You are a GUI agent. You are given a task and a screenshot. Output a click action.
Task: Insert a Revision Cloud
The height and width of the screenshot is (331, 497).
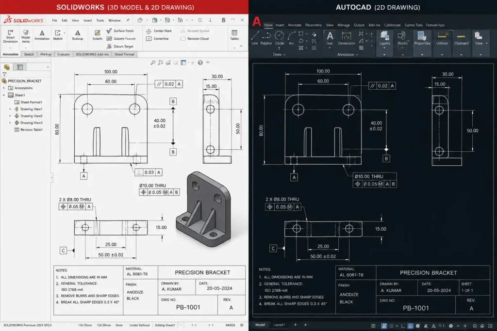click(195, 39)
